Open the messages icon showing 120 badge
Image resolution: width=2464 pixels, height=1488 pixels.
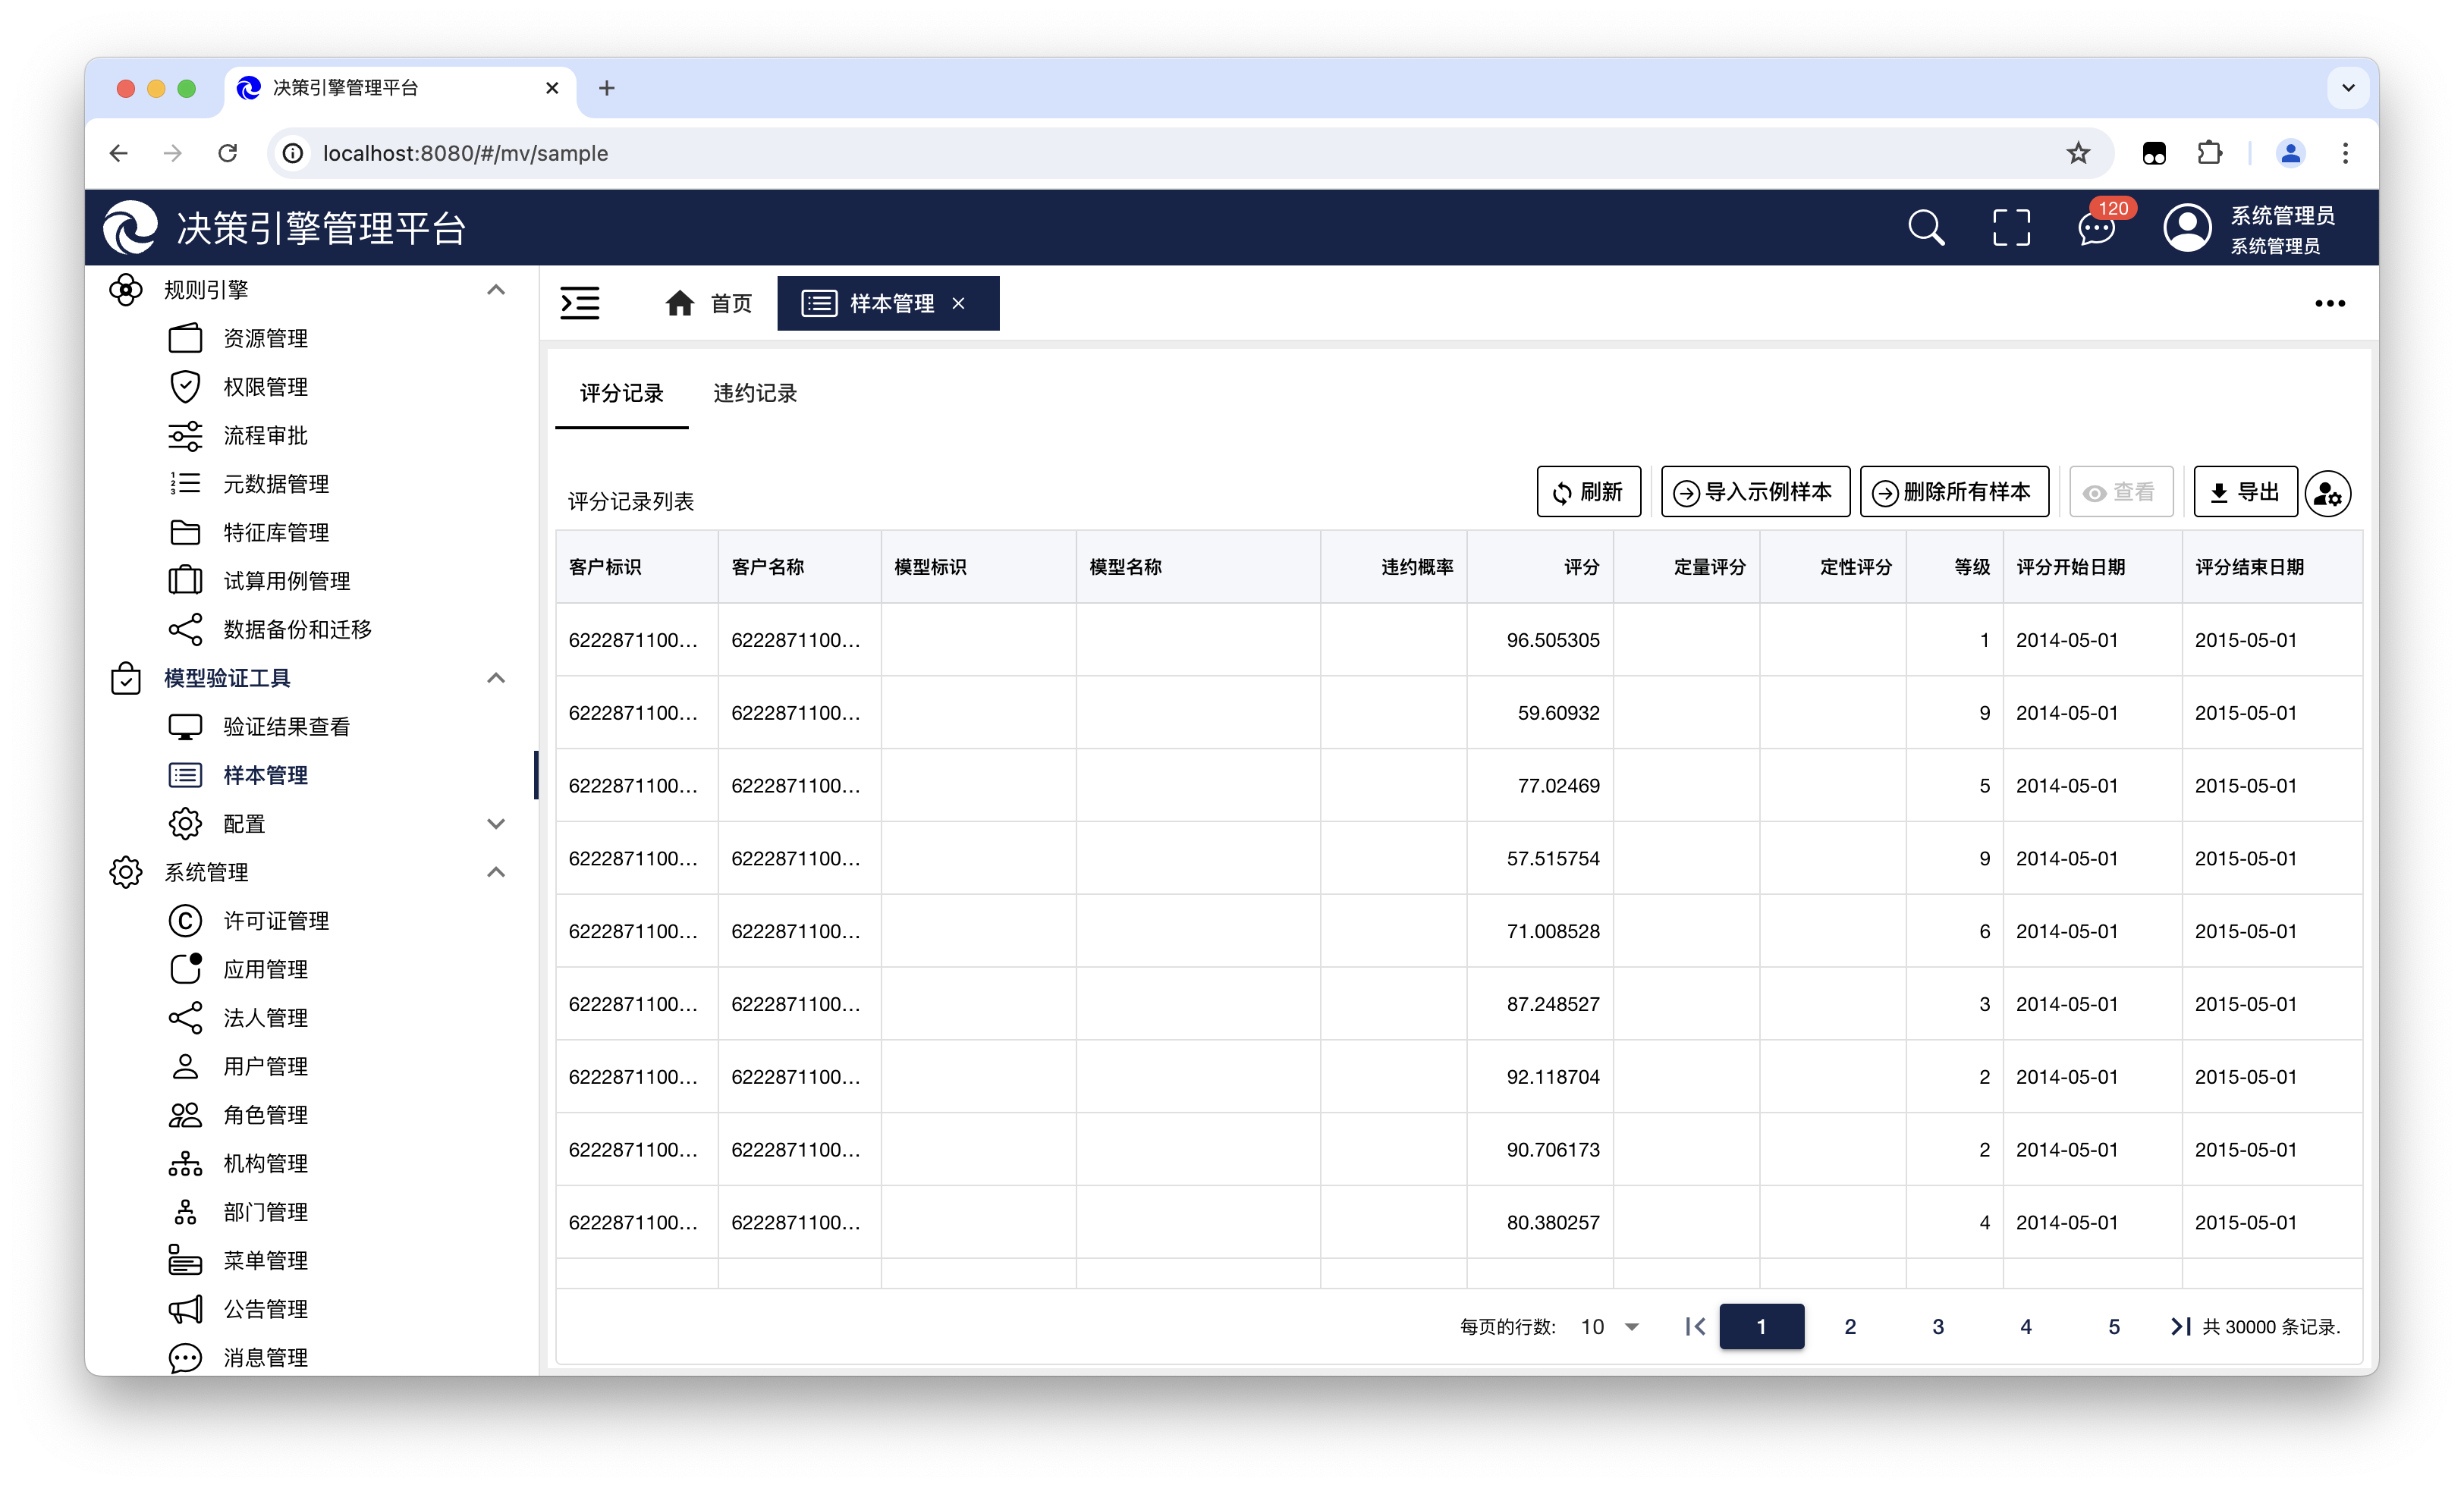tap(2096, 228)
